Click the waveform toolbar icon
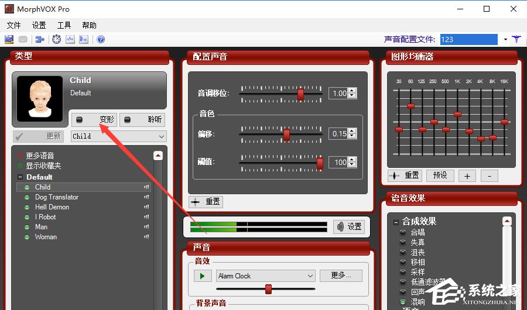 70,39
